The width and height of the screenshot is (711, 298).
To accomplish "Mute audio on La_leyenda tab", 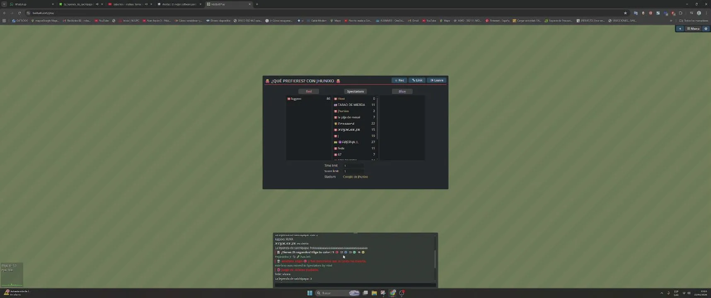I will (x=97, y=4).
